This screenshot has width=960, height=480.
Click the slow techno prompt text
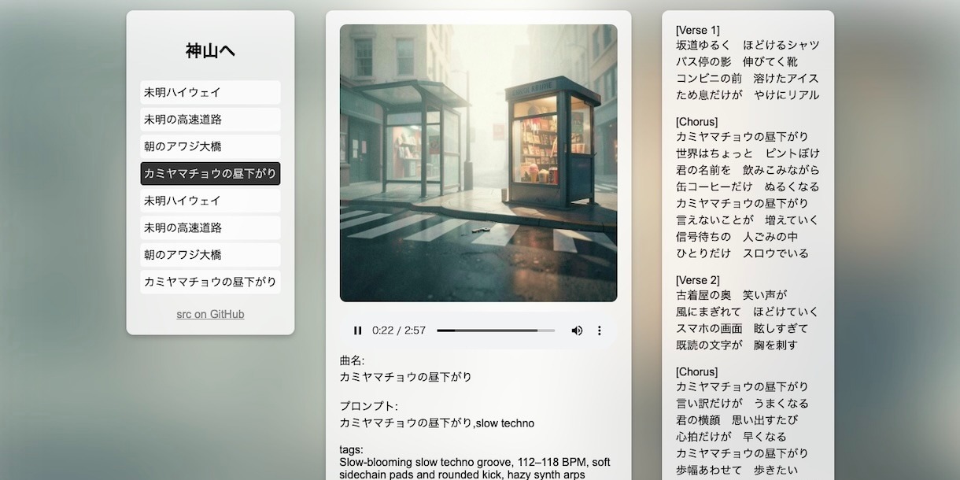(x=437, y=423)
